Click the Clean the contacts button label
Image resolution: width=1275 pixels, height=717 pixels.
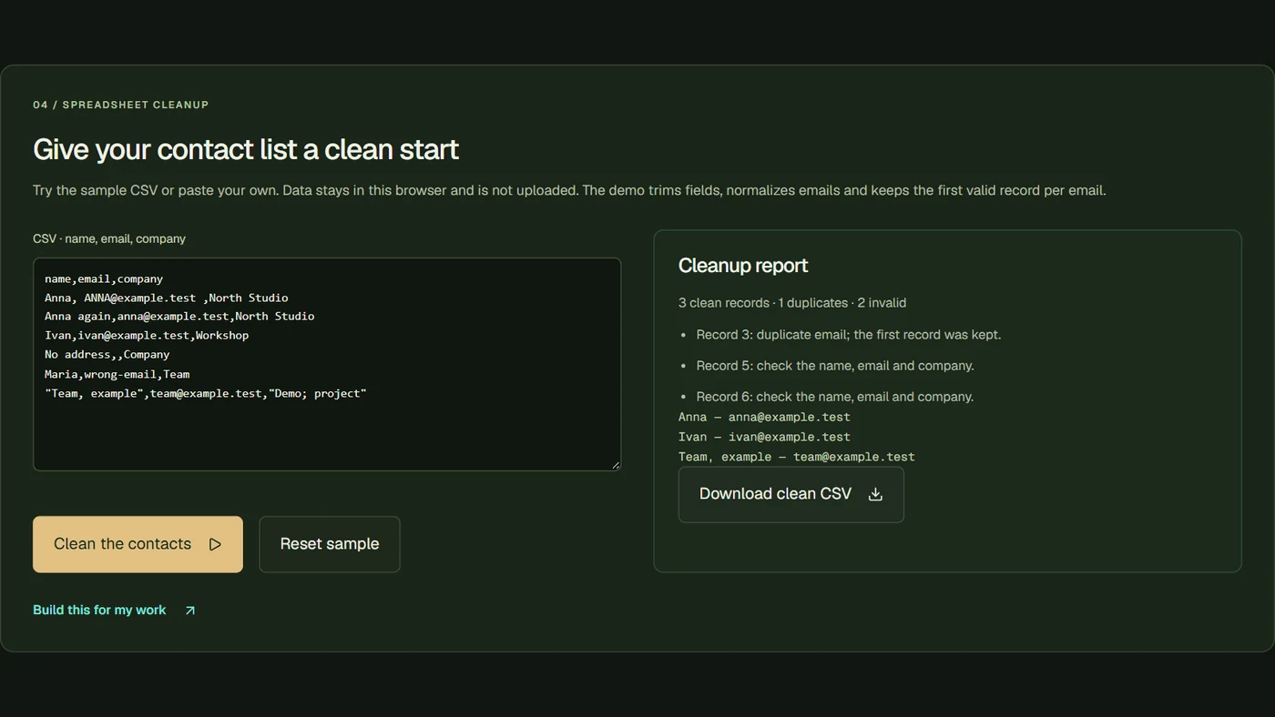pos(122,544)
